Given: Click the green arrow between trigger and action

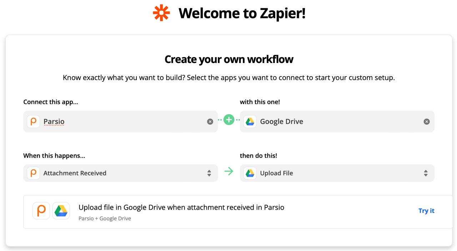Looking at the screenshot, I should (x=229, y=172).
